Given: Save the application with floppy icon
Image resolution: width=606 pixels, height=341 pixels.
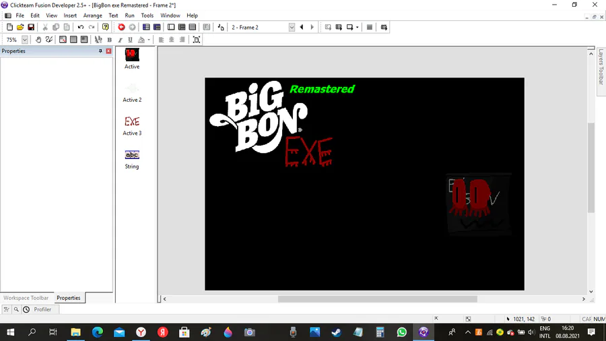Looking at the screenshot, I should pyautogui.click(x=31, y=27).
